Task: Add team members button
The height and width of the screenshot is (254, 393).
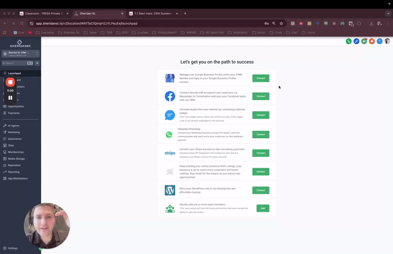Action: [x=263, y=208]
